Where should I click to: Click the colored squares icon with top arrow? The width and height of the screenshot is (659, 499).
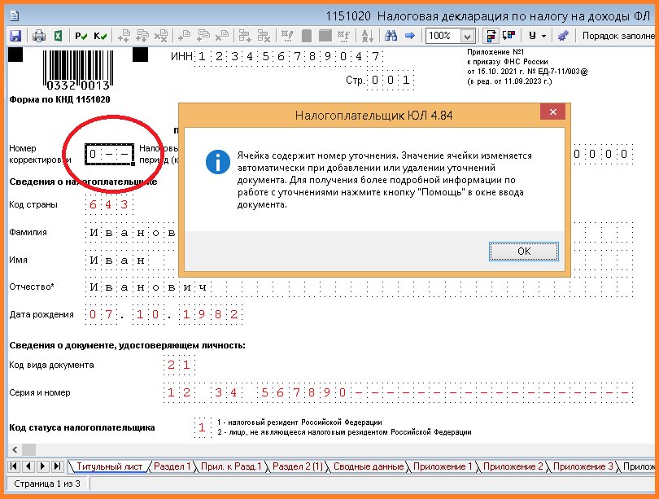491,36
